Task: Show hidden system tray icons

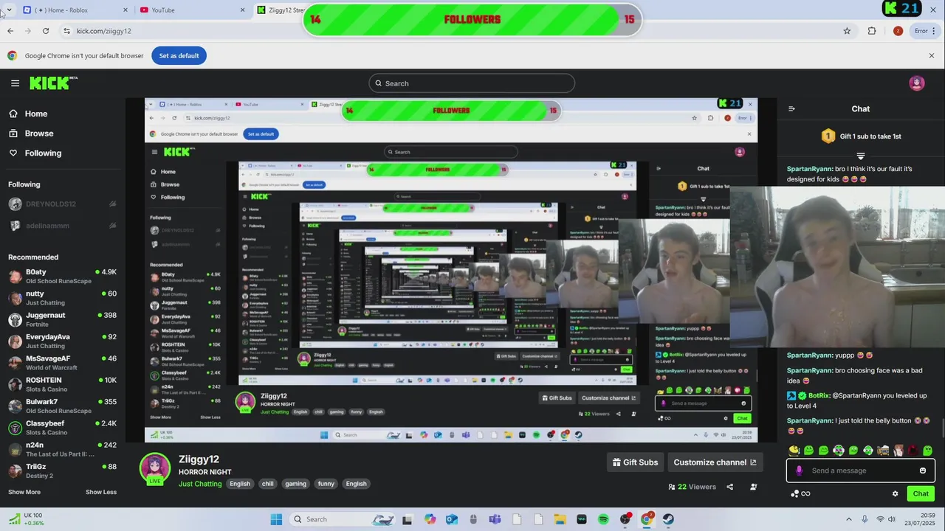Action: [849, 519]
